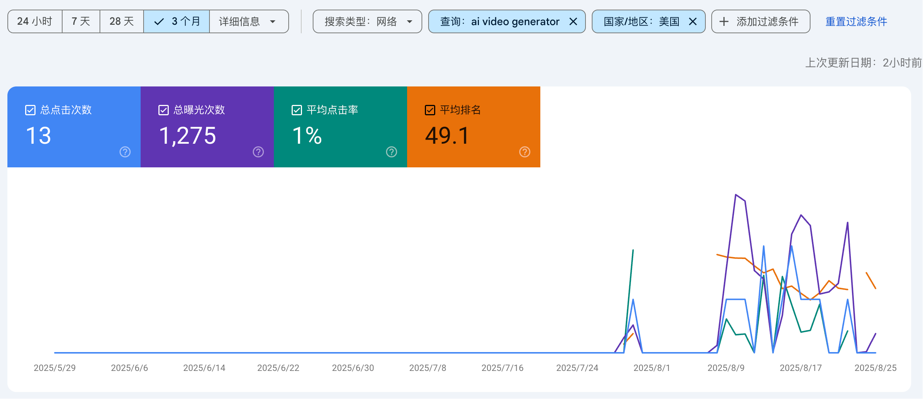
Task: Toggle the 总点击次数 checkbox
Action: point(30,110)
